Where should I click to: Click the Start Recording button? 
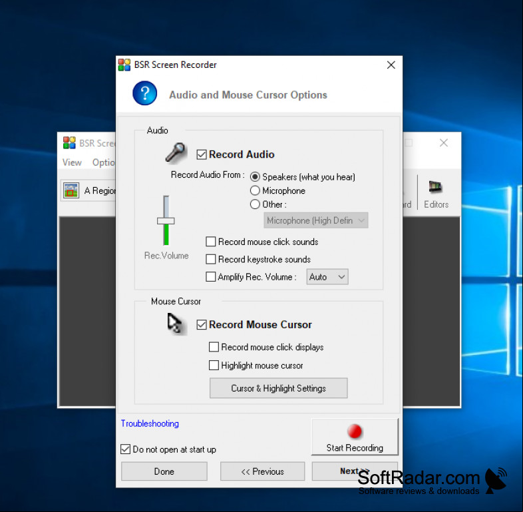tap(355, 437)
